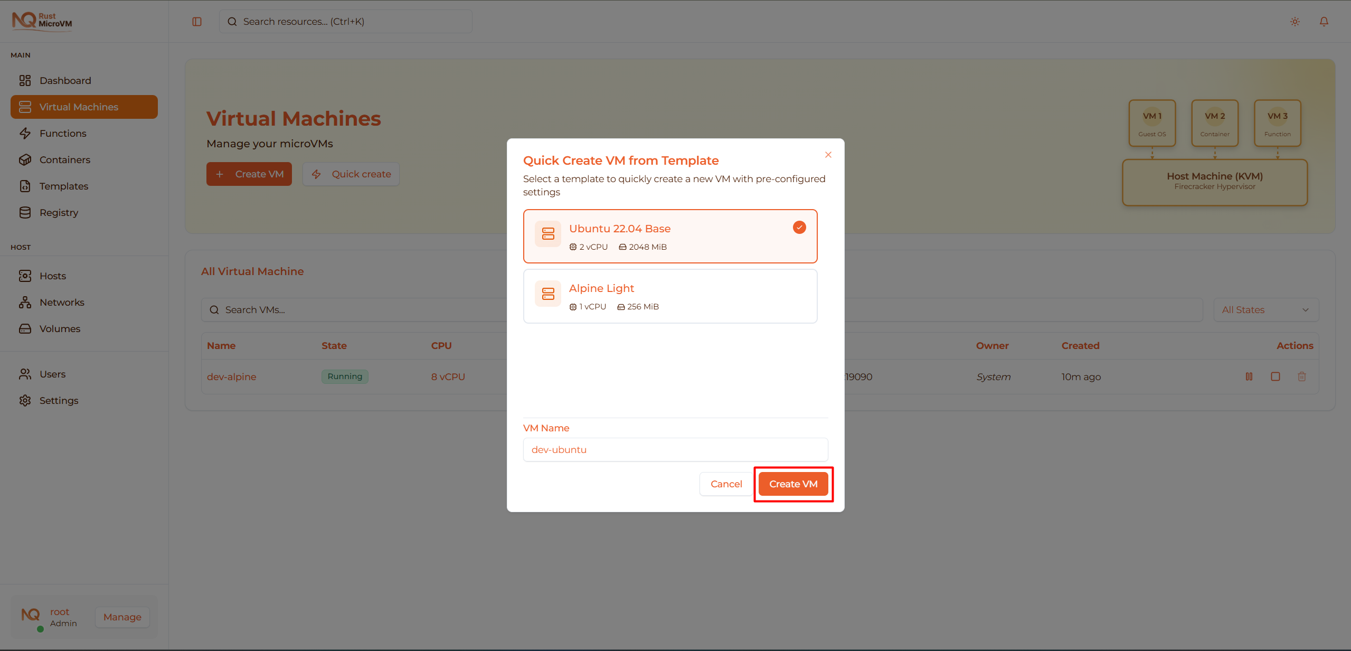Open the All States filter dropdown

coord(1265,309)
